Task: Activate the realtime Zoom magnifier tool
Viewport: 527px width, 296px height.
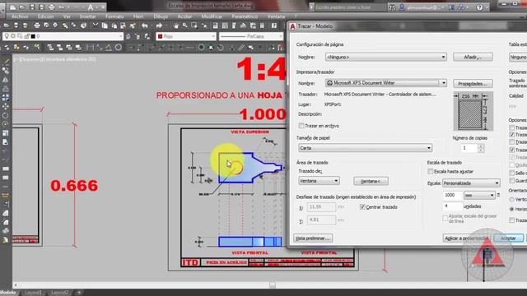Action: point(184,25)
